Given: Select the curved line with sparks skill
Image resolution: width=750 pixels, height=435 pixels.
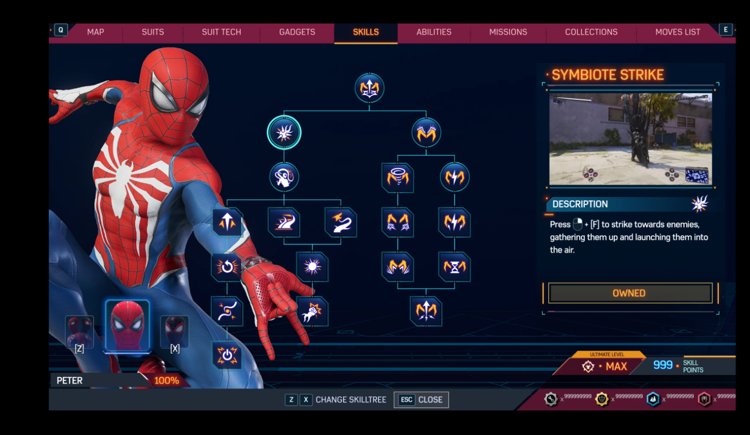Looking at the screenshot, I should click(227, 312).
